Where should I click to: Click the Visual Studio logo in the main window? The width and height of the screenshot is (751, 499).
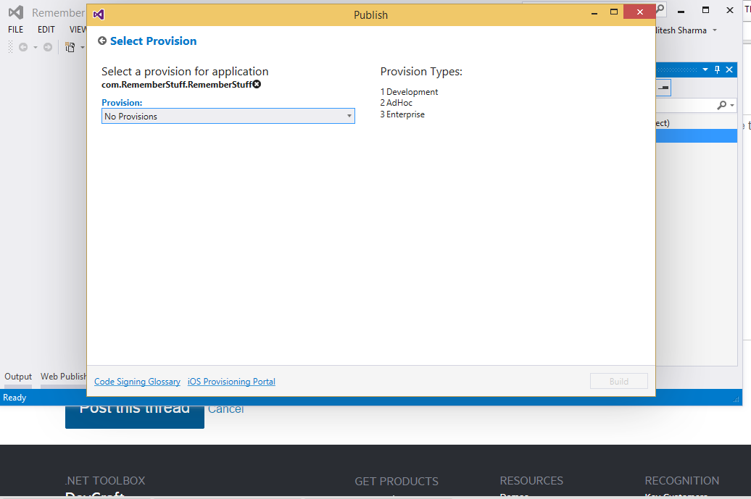pyautogui.click(x=16, y=12)
